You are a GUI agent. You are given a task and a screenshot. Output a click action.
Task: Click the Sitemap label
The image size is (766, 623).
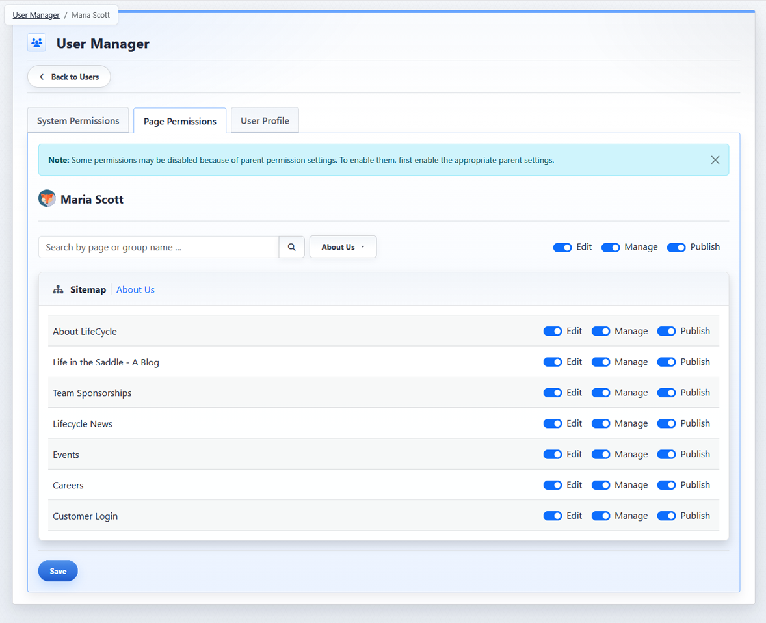tap(88, 290)
